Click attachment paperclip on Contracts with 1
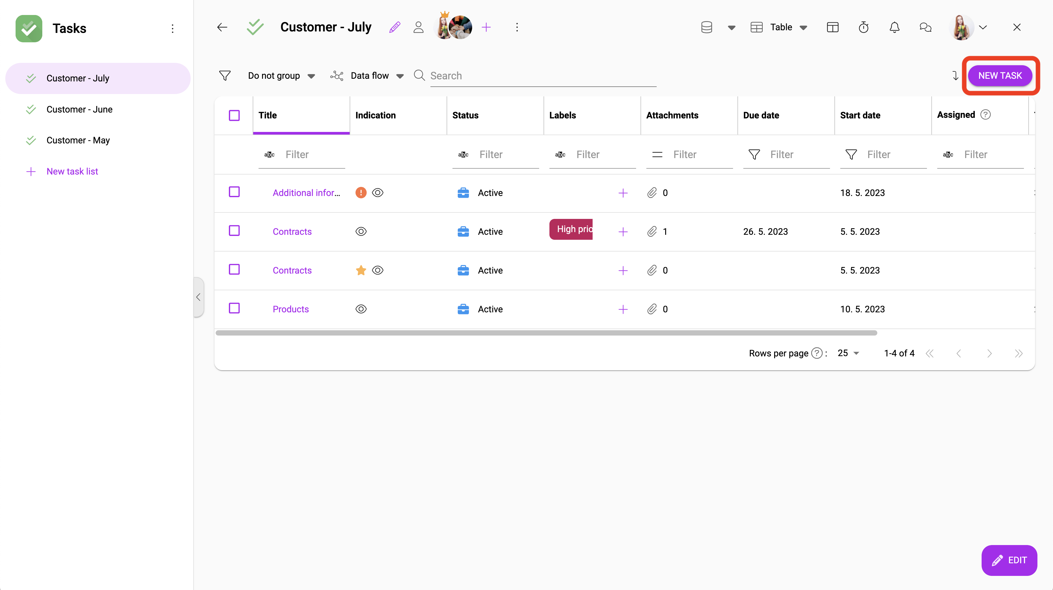 click(x=652, y=232)
